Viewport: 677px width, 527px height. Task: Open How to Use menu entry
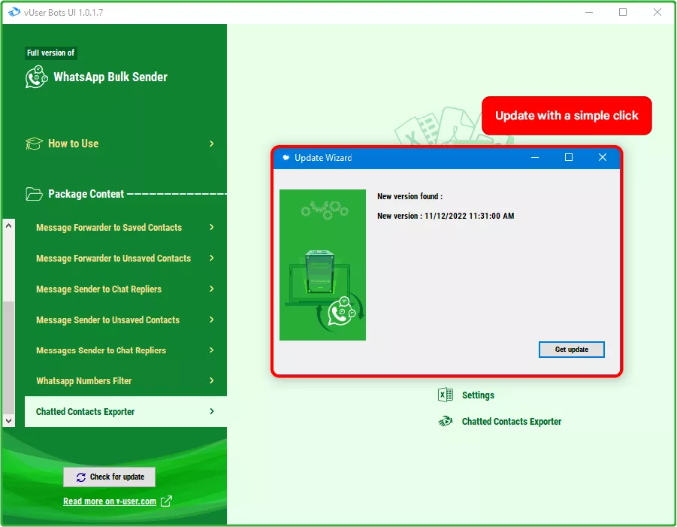(73, 144)
